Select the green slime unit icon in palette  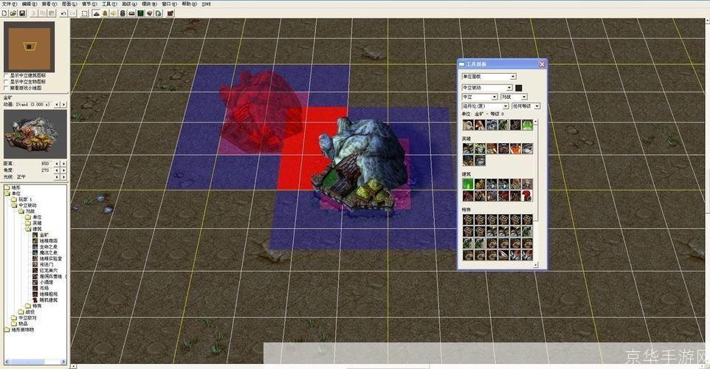pyautogui.click(x=527, y=125)
